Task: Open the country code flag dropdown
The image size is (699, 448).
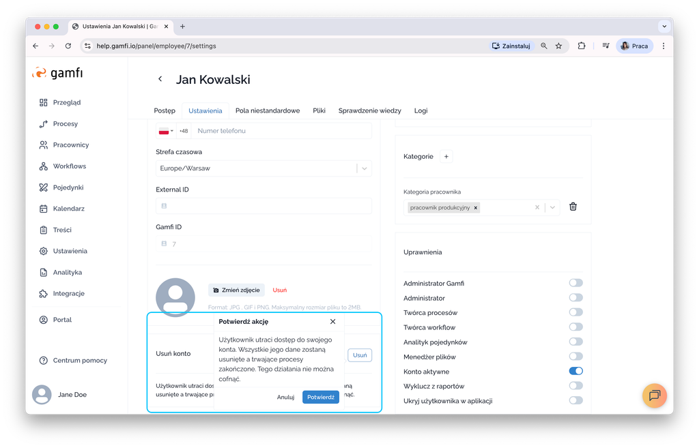Action: 166,131
